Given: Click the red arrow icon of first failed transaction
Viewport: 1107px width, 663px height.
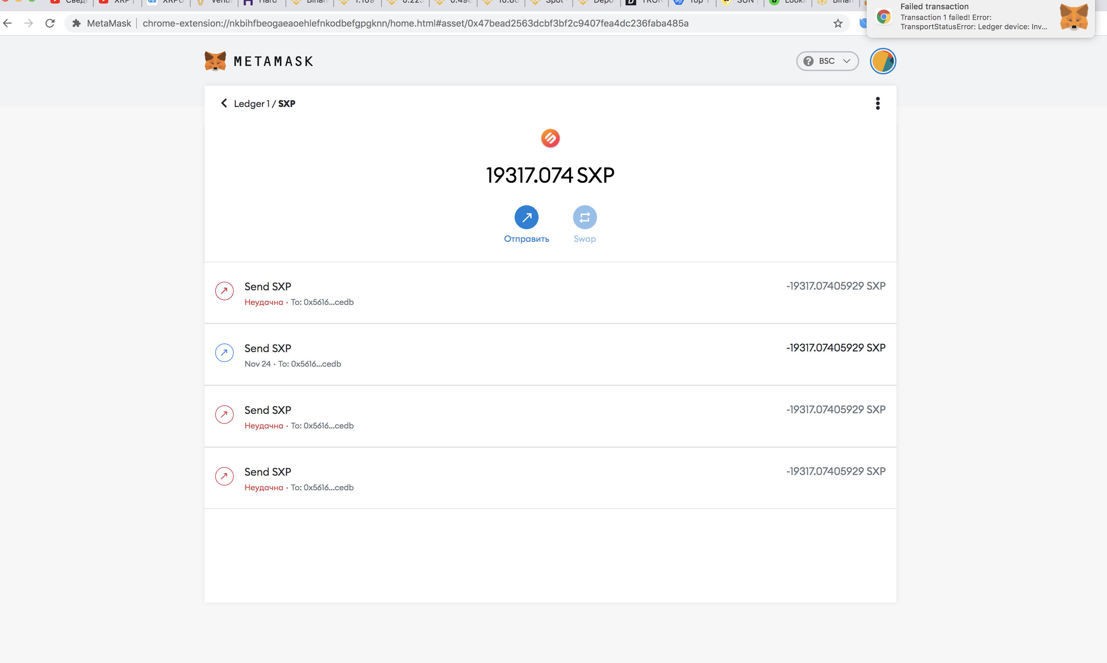Looking at the screenshot, I should (x=224, y=291).
